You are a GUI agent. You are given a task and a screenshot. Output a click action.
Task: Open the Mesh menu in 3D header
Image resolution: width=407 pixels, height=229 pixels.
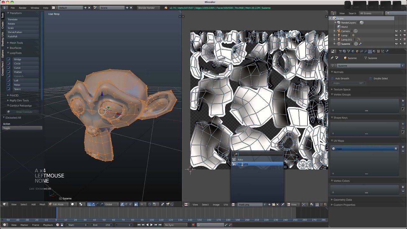[x=42, y=204]
